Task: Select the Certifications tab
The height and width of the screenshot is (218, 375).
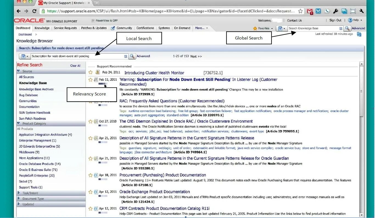Action: coord(145,28)
